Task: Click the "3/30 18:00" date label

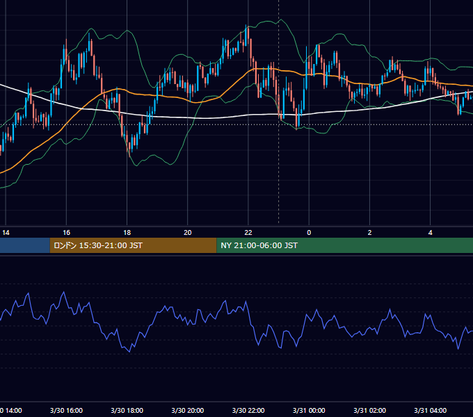Action: pyautogui.click(x=127, y=411)
